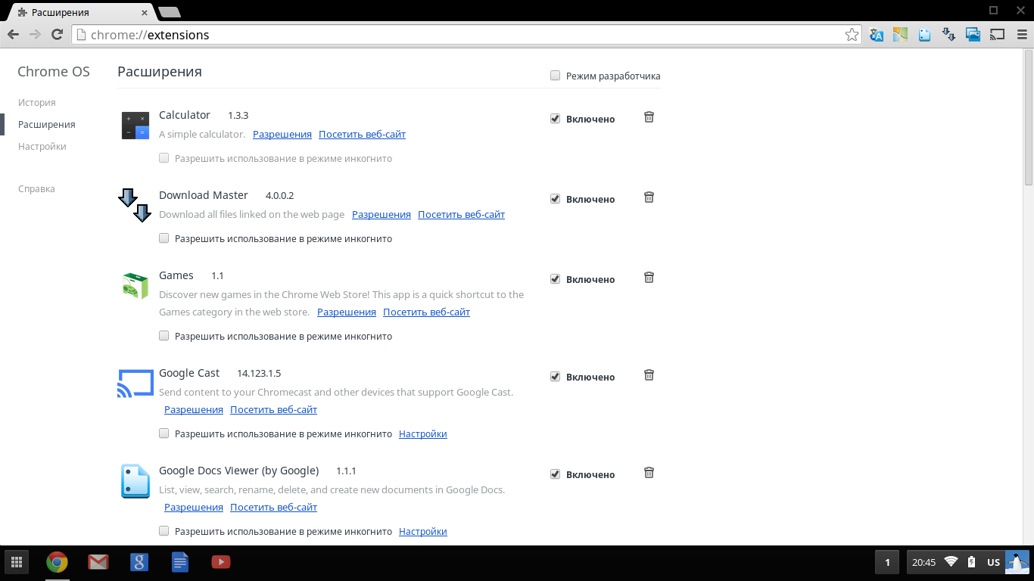Image resolution: width=1034 pixels, height=581 pixels.
Task: Delete the Calculator extension via trash icon
Action: coord(649,117)
